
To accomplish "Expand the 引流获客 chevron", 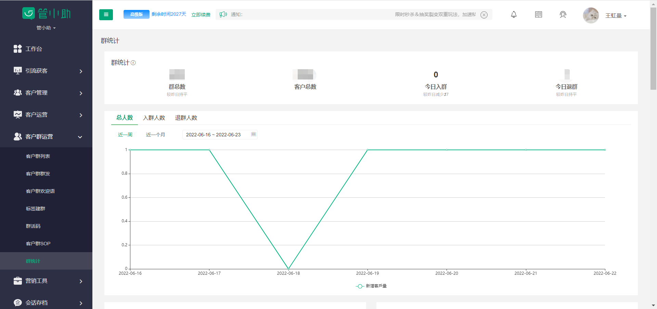I will [81, 71].
